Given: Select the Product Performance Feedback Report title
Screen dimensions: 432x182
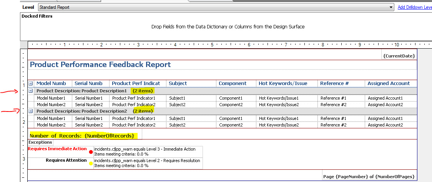Looking at the screenshot, I should pos(100,64).
